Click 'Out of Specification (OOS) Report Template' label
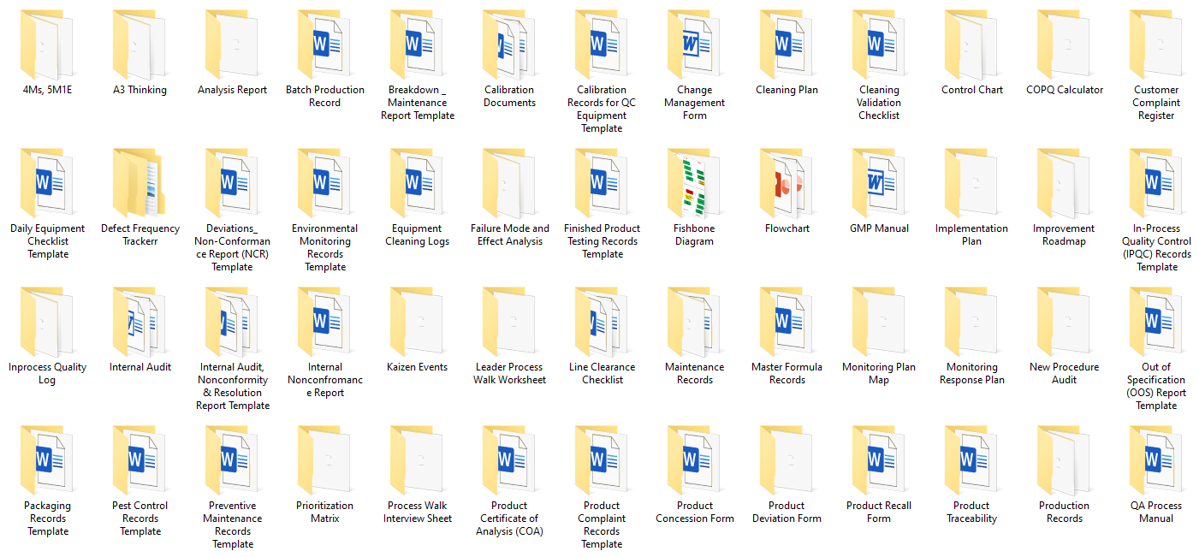Screen dimensions: 1199x557 [1156, 386]
